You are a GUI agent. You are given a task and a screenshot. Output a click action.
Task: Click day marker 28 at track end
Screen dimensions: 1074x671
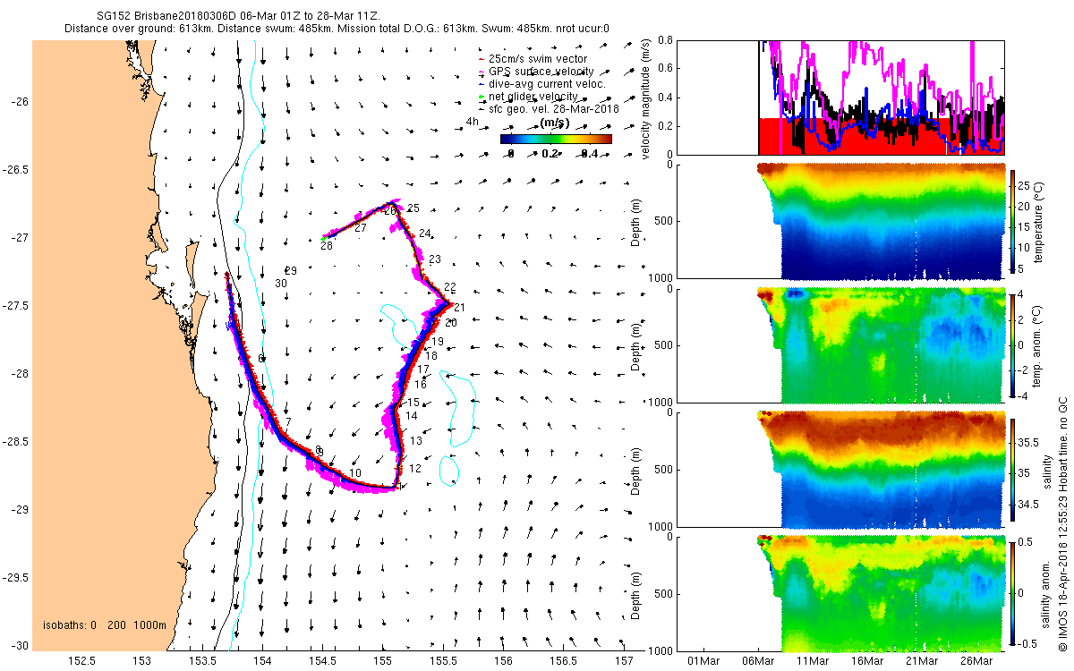(327, 246)
